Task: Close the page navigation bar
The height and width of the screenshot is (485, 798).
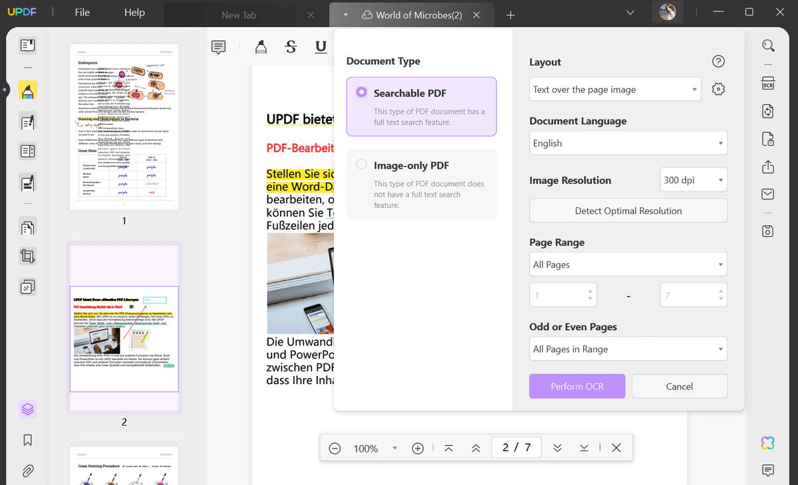Action: 616,448
